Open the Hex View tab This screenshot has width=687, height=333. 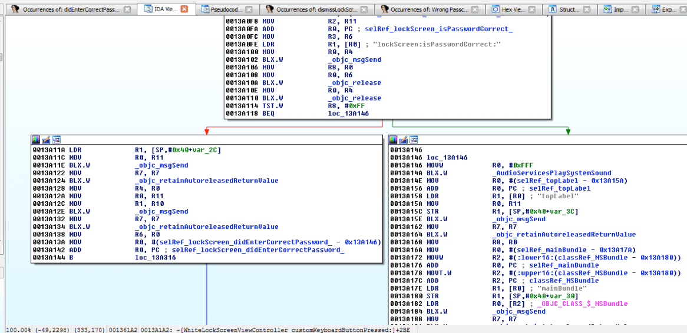[511, 9]
